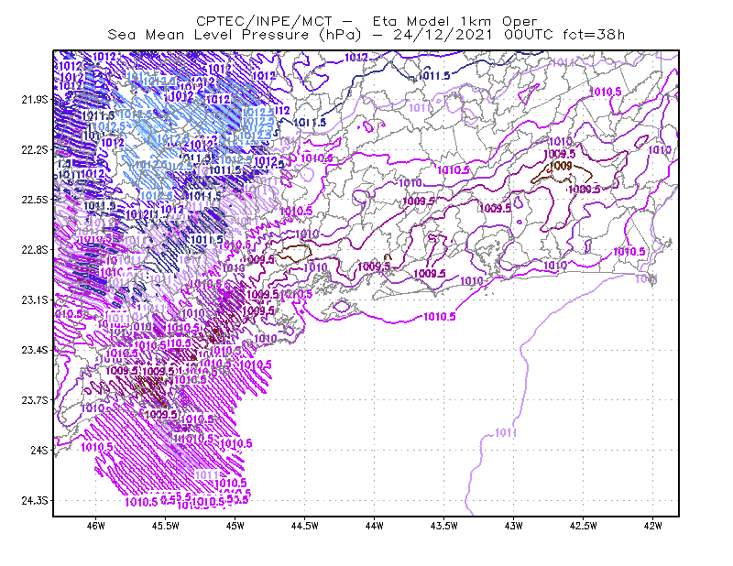Click the 24/12/2021 date in the header

(x=443, y=35)
